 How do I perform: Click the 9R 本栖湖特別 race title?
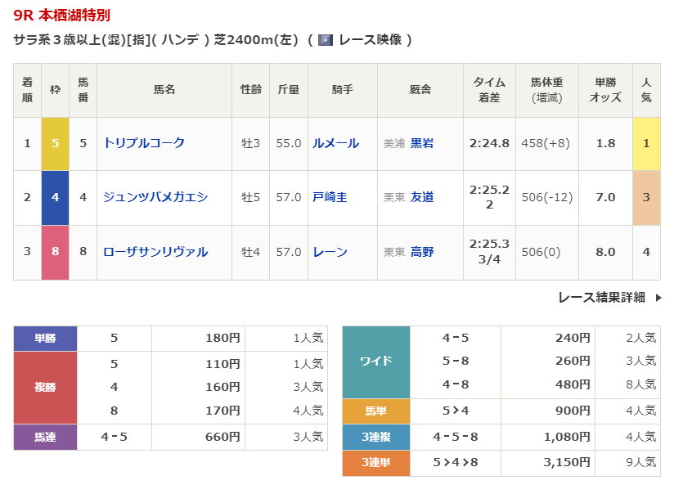(x=62, y=15)
